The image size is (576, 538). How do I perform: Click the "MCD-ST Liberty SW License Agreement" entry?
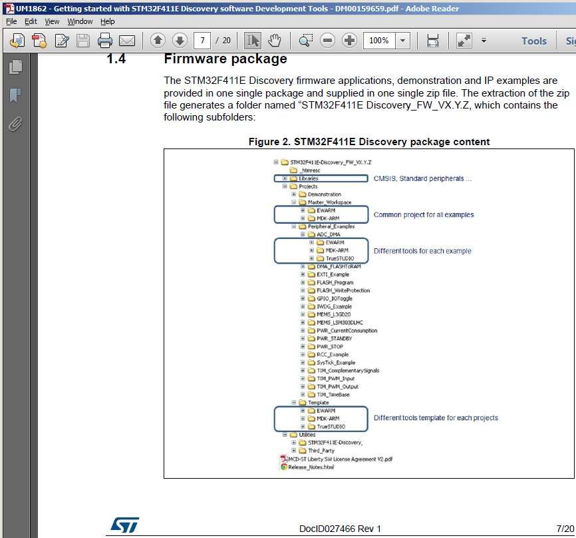(340, 459)
